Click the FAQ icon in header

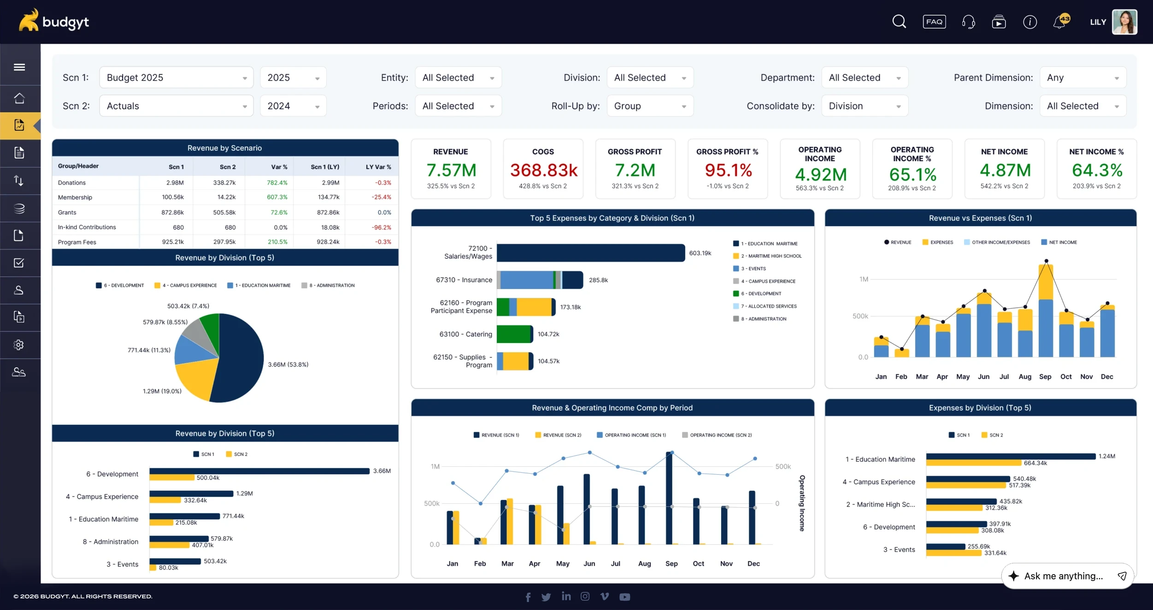coord(934,22)
